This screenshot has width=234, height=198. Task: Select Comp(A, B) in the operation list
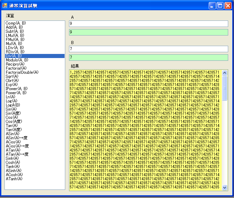(x=35, y=23)
